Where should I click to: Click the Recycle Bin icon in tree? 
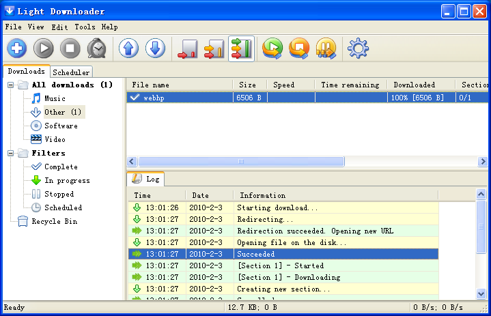[x=23, y=221]
